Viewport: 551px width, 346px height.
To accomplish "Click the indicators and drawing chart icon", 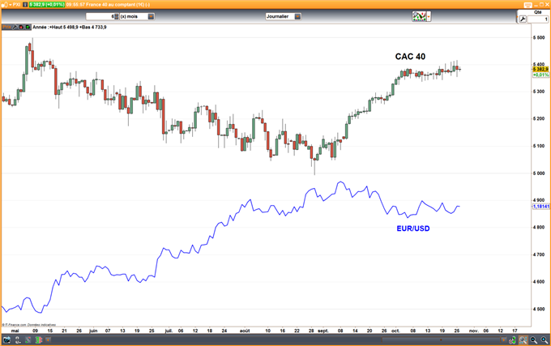I will tap(419, 16).
